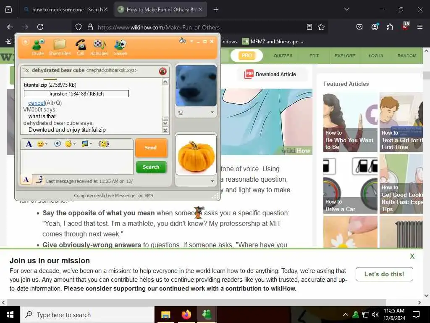The image size is (430, 323).
Task: Open Firefox tab overview icon at top-left
Action: click(8, 9)
